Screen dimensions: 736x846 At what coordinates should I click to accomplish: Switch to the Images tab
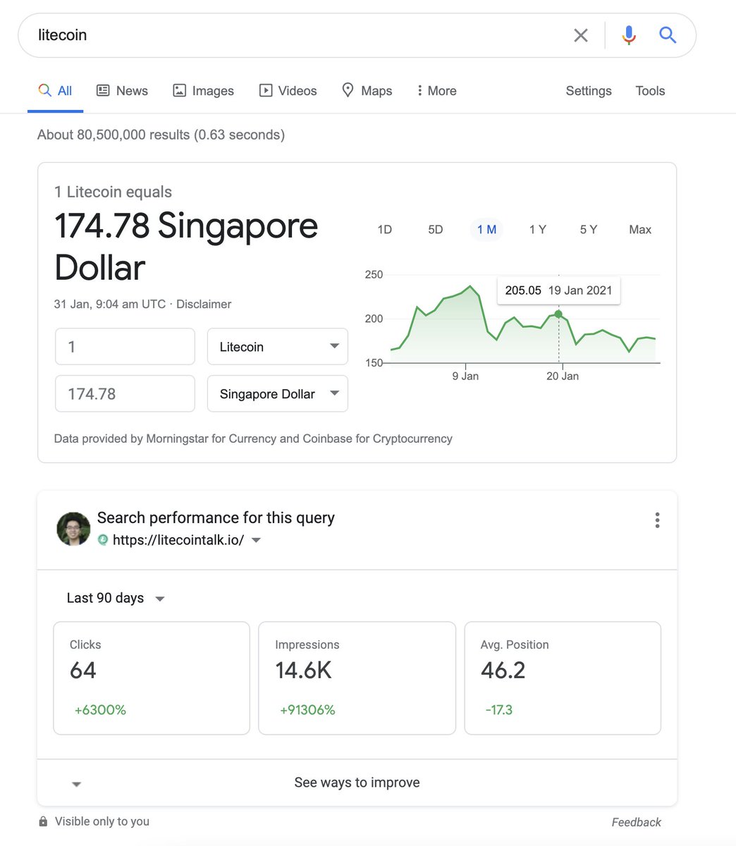pos(203,91)
